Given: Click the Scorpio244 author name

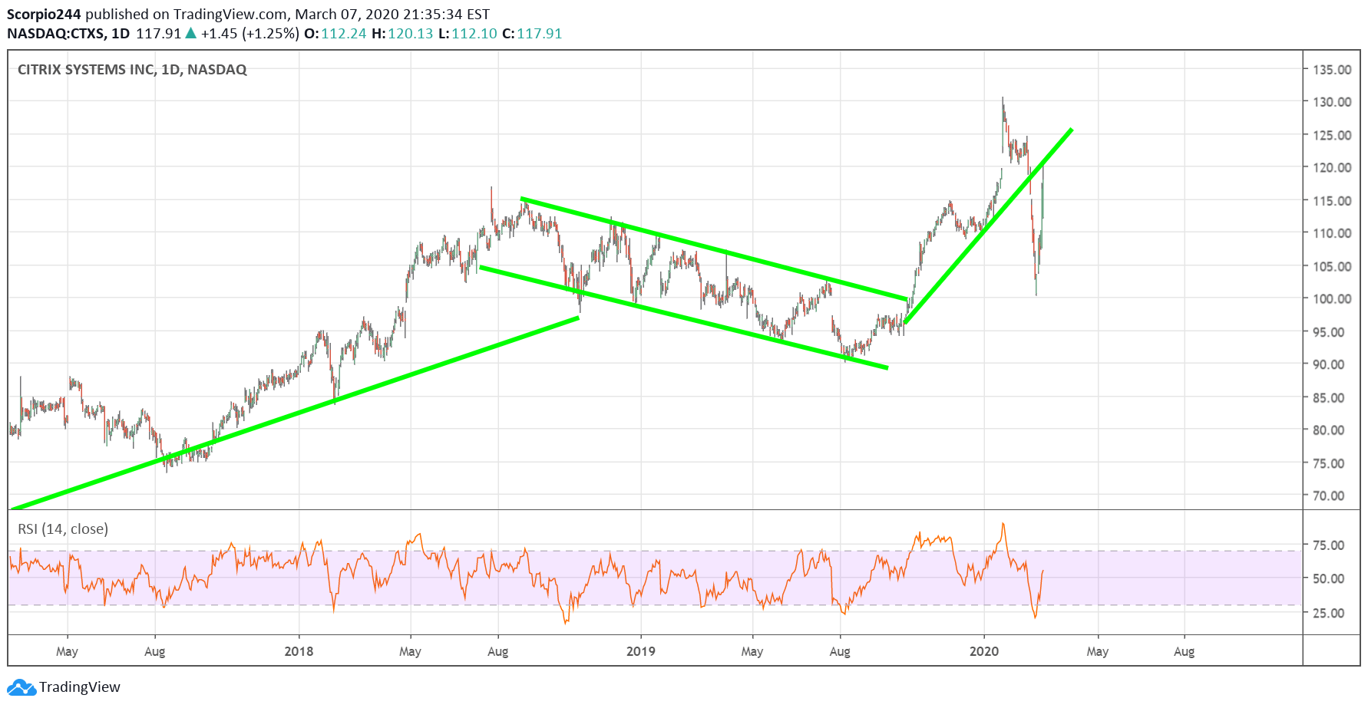Looking at the screenshot, I should [44, 15].
